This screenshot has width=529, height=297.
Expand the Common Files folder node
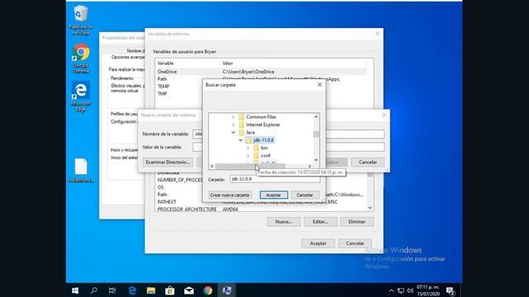coord(233,117)
